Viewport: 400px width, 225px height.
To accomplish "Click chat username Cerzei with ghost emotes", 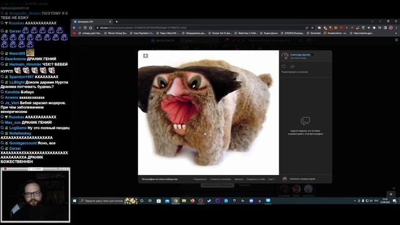I will [15, 31].
